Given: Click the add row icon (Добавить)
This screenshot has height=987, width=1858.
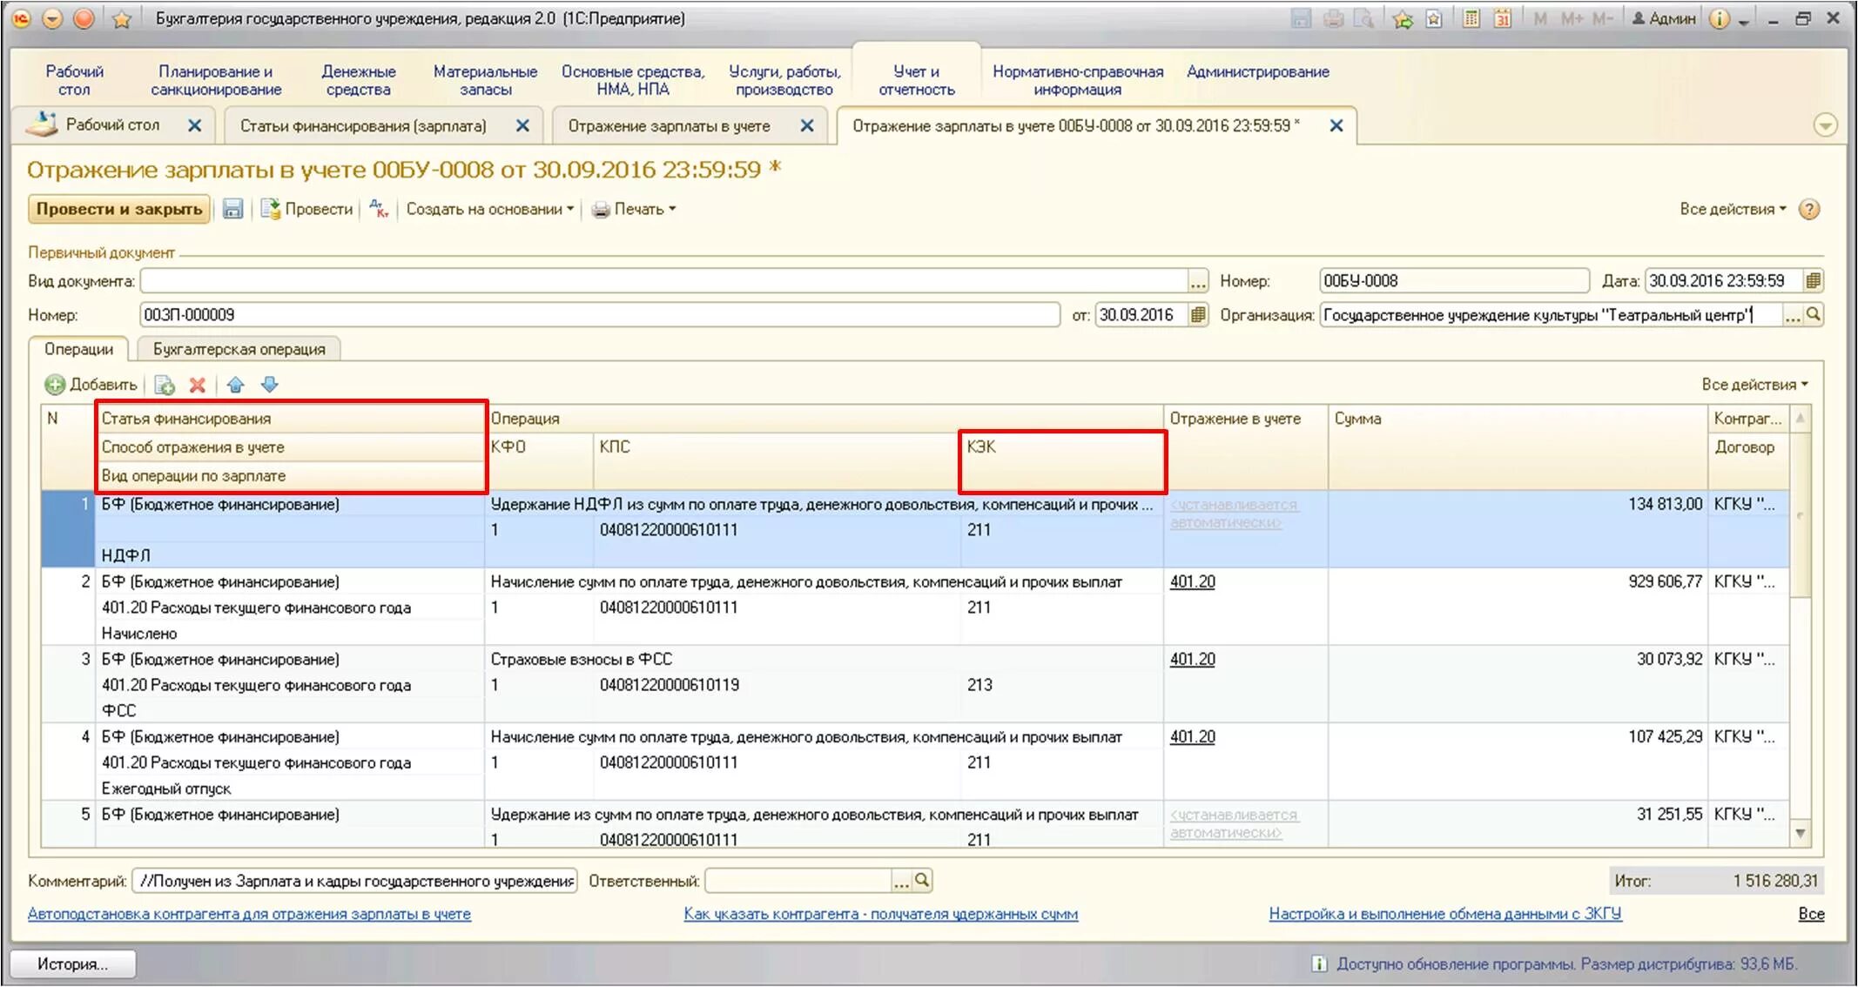Looking at the screenshot, I should pos(91,386).
